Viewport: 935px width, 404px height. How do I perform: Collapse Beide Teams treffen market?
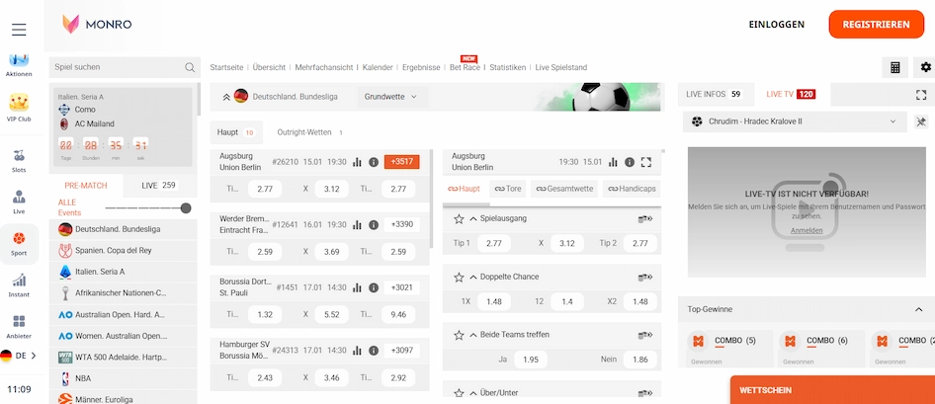pos(473,335)
